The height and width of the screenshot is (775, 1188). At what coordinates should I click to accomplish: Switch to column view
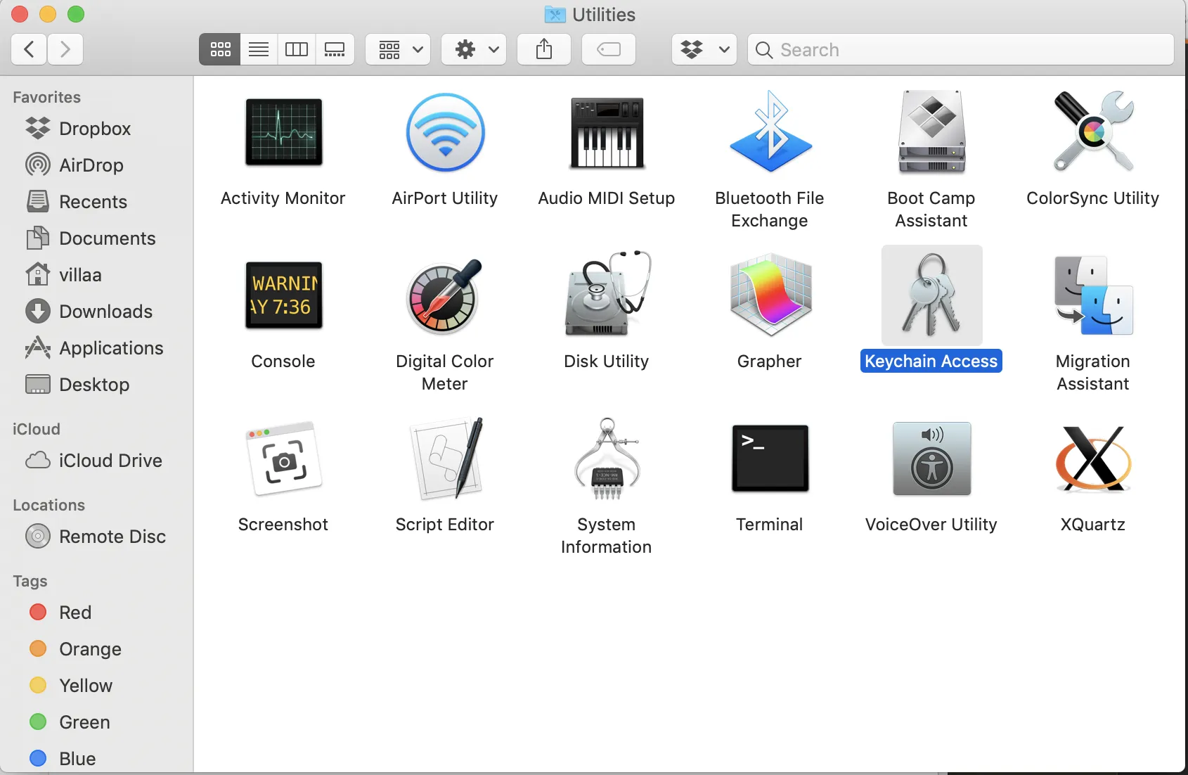[x=297, y=49]
